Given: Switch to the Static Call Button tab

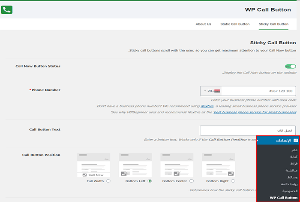Looking at the screenshot, I should (235, 24).
